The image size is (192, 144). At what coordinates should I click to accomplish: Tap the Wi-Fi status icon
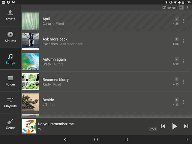tap(175, 2)
